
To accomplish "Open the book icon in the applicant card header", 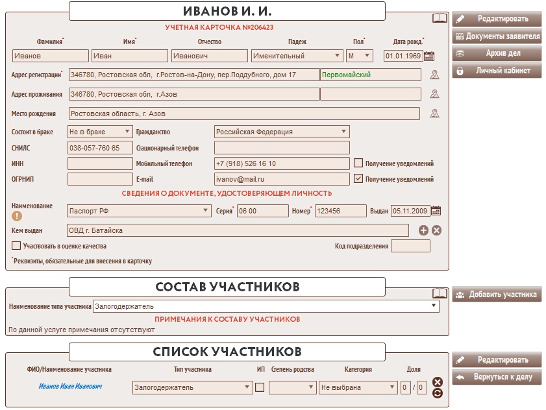I will click(440, 18).
